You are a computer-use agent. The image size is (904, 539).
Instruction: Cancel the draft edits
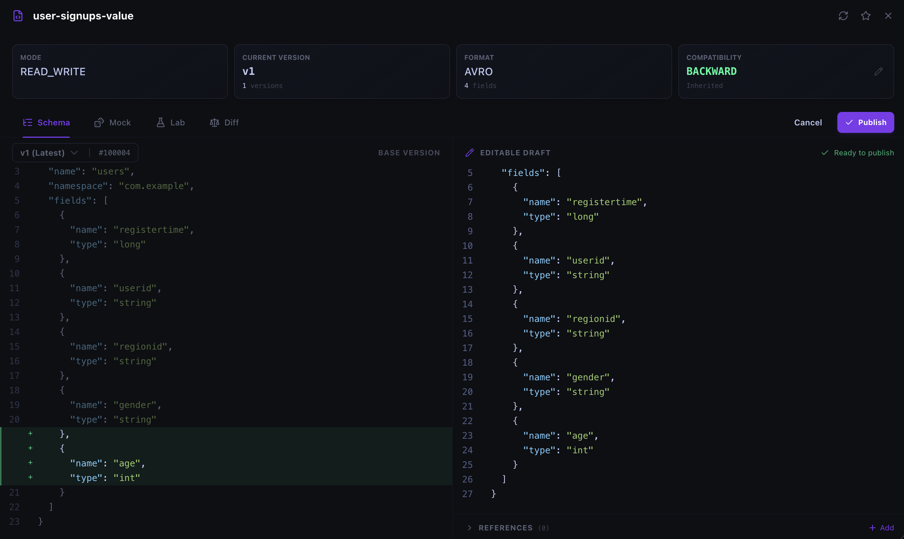[x=808, y=122]
